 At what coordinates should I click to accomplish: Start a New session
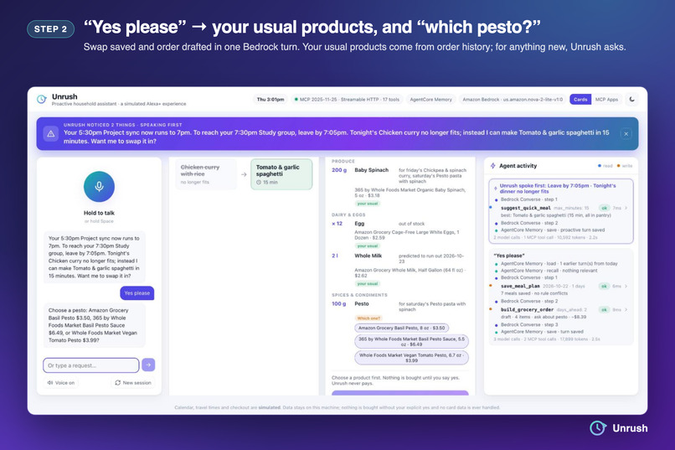pyautogui.click(x=133, y=382)
